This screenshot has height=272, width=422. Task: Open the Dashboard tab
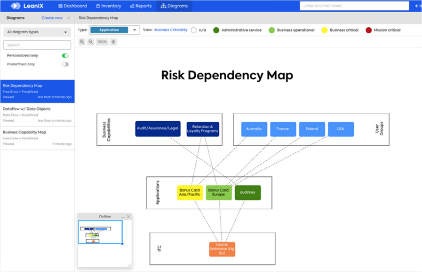tap(72, 6)
